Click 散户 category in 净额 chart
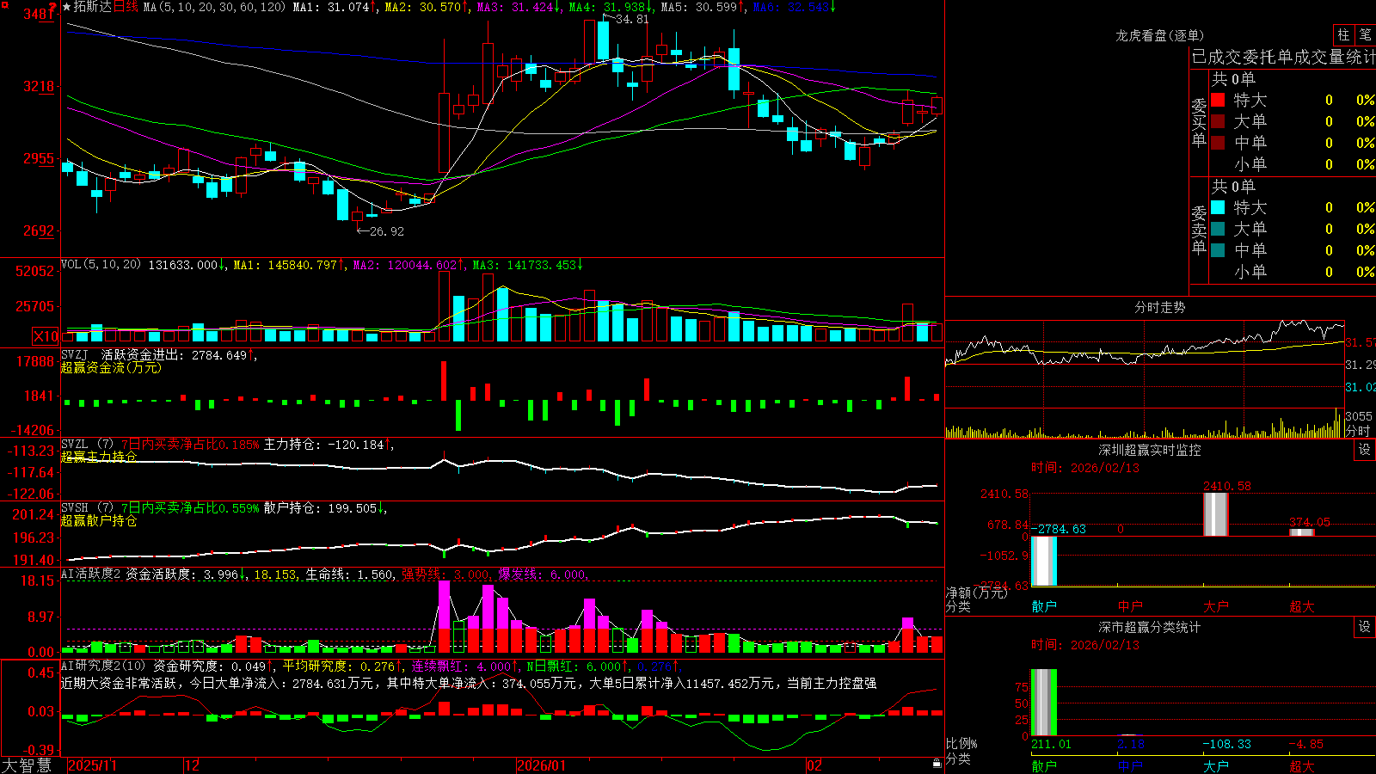 pos(1044,606)
